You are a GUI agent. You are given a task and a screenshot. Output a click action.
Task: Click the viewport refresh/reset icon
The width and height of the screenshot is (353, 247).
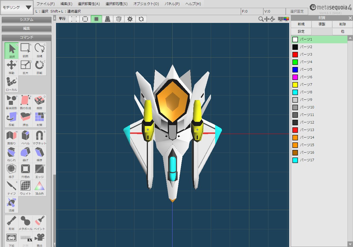[x=141, y=19]
